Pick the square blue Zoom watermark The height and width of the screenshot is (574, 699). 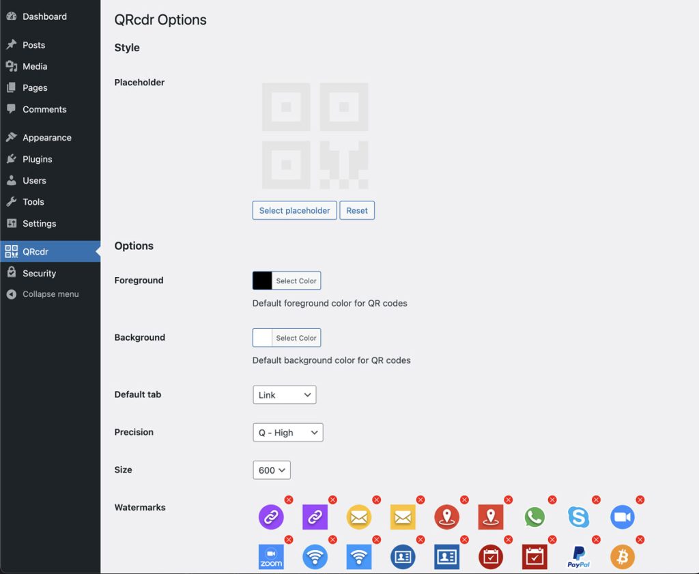click(271, 557)
